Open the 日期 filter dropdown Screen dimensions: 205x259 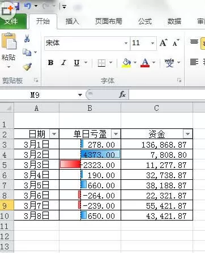point(54,134)
